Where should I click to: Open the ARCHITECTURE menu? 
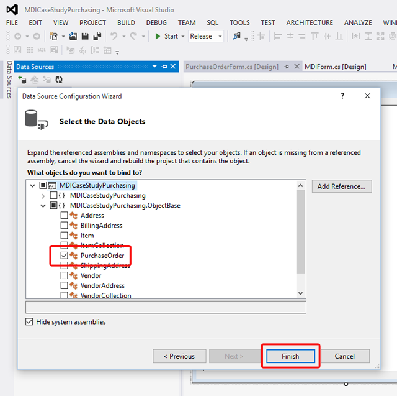pyautogui.click(x=310, y=22)
